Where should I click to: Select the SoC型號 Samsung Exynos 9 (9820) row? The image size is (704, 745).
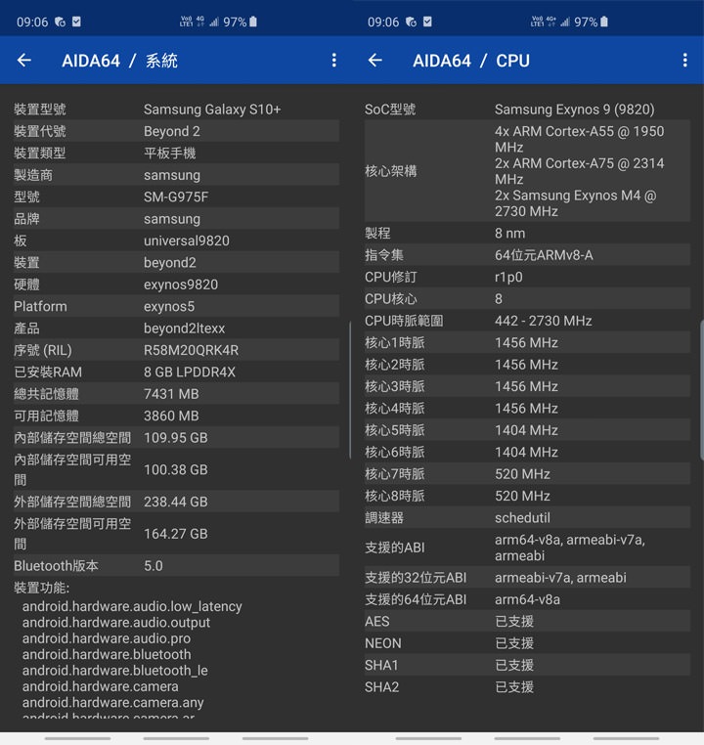tap(527, 110)
